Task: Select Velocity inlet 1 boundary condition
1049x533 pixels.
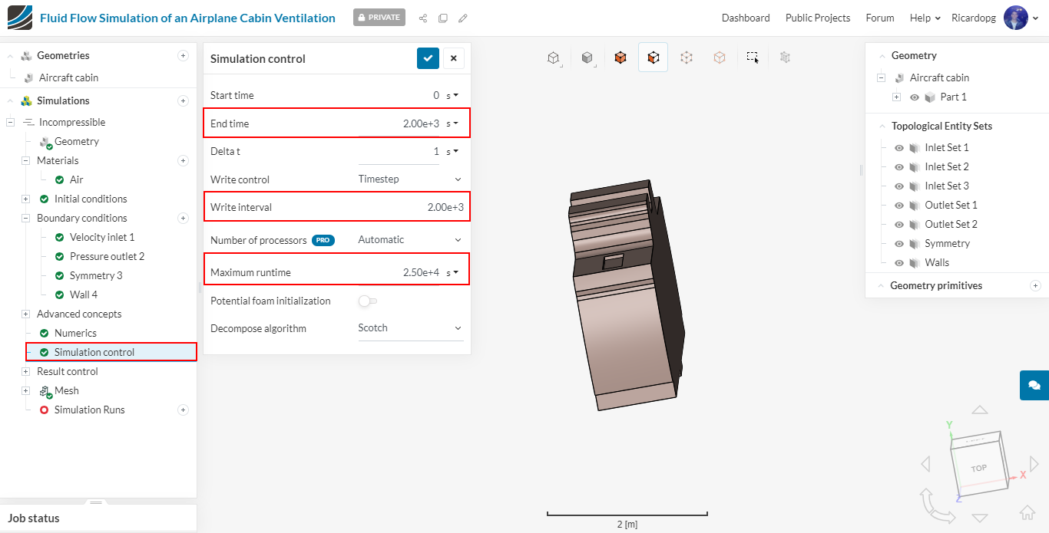Action: click(x=101, y=237)
